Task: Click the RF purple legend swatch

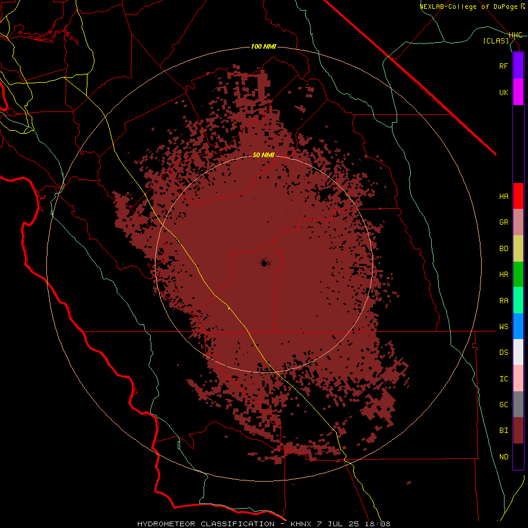Action: pyautogui.click(x=518, y=66)
